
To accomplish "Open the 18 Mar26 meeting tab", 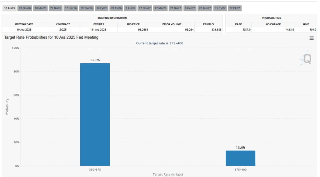I will pyautogui.click(x=40, y=8).
